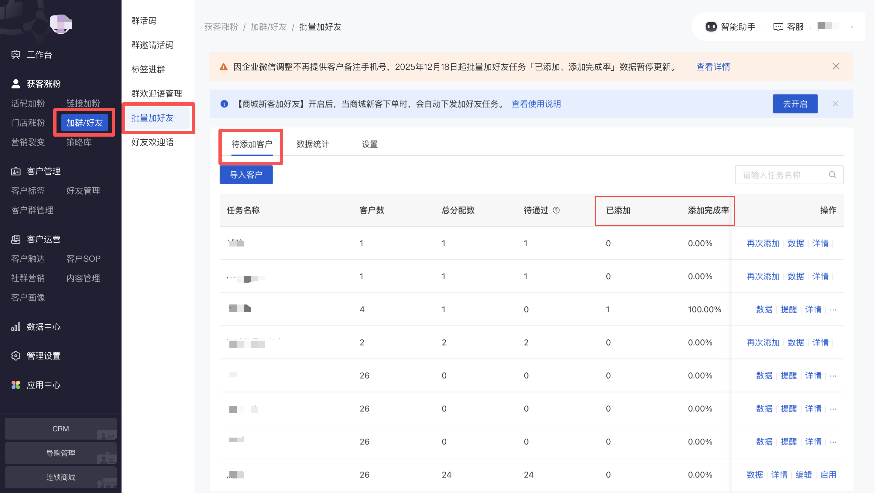Close the orange warning banner
The height and width of the screenshot is (493, 875).
[836, 66]
